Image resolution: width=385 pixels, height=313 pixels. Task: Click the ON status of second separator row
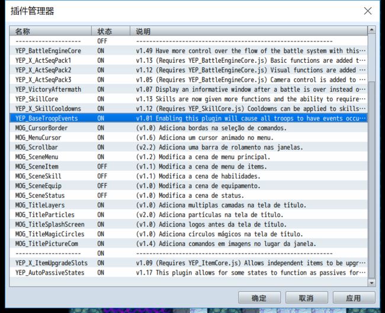101,253
